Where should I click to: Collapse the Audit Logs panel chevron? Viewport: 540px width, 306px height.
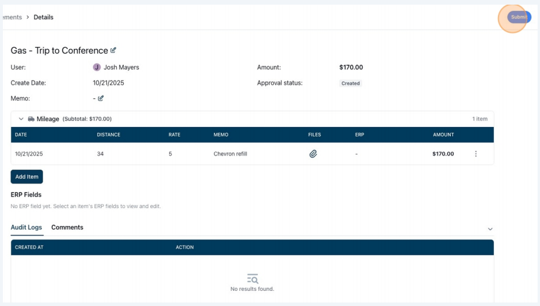(490, 229)
